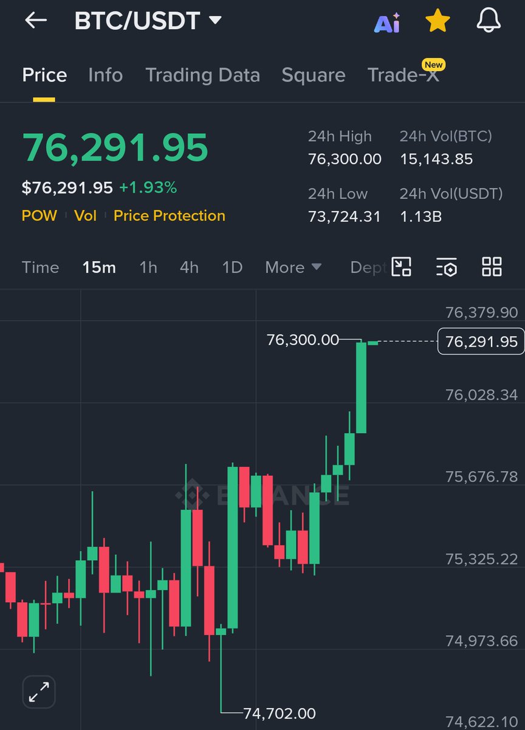
Task: Tap the Price Protection link
Action: (169, 215)
